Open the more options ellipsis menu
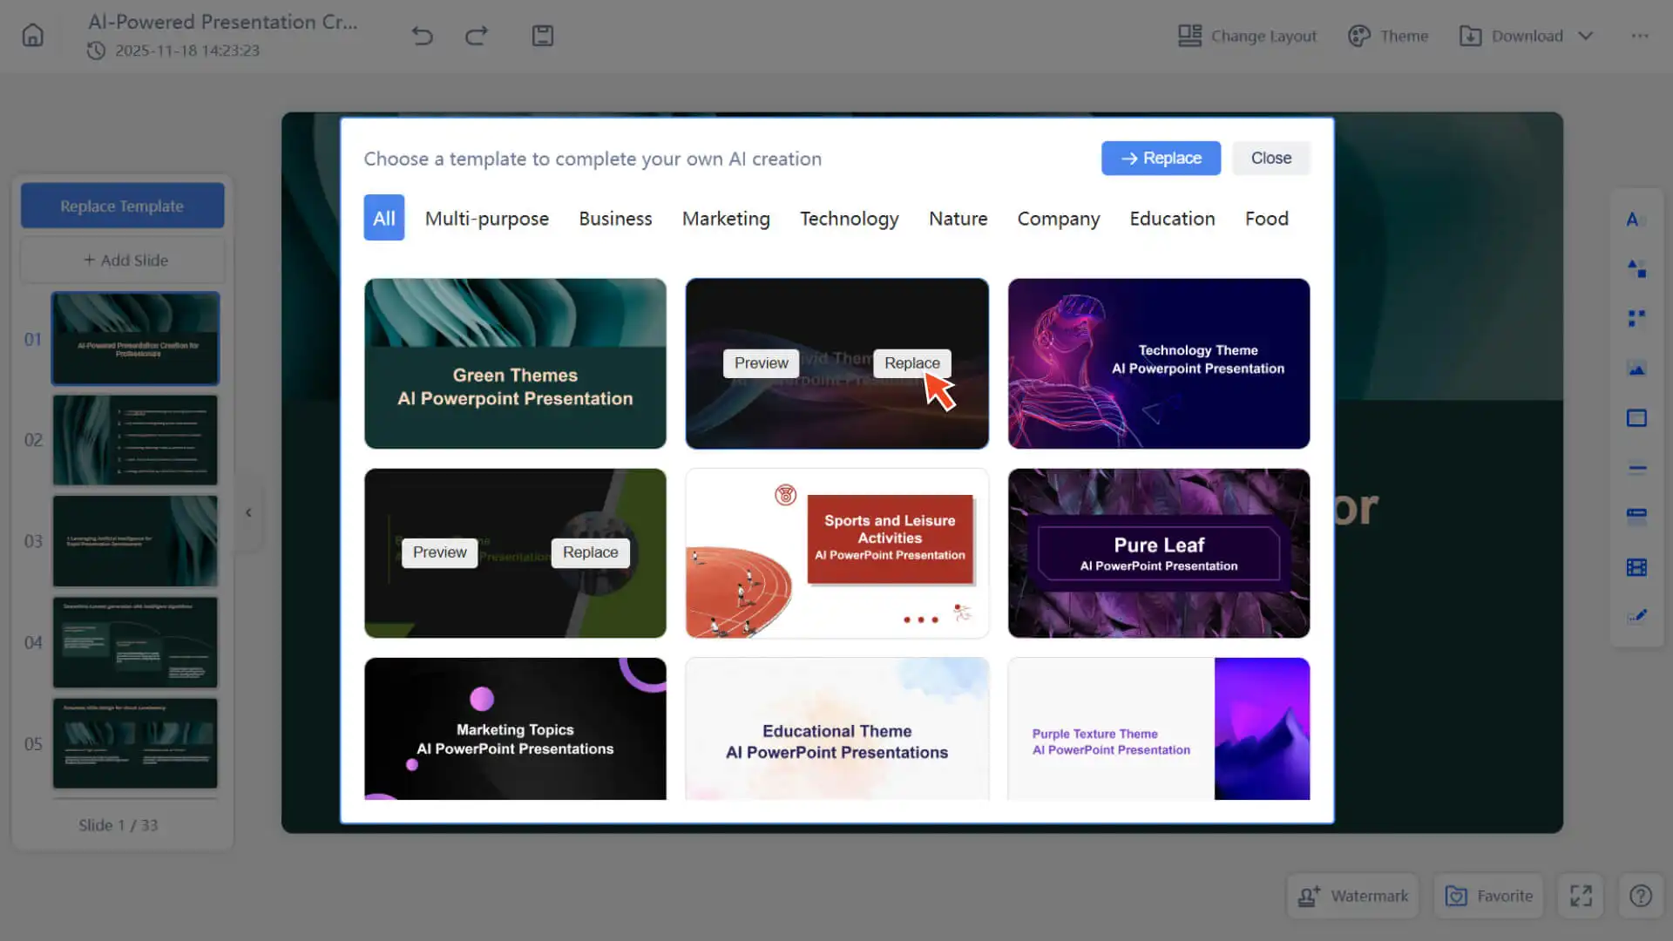The height and width of the screenshot is (941, 1673). (x=1640, y=36)
